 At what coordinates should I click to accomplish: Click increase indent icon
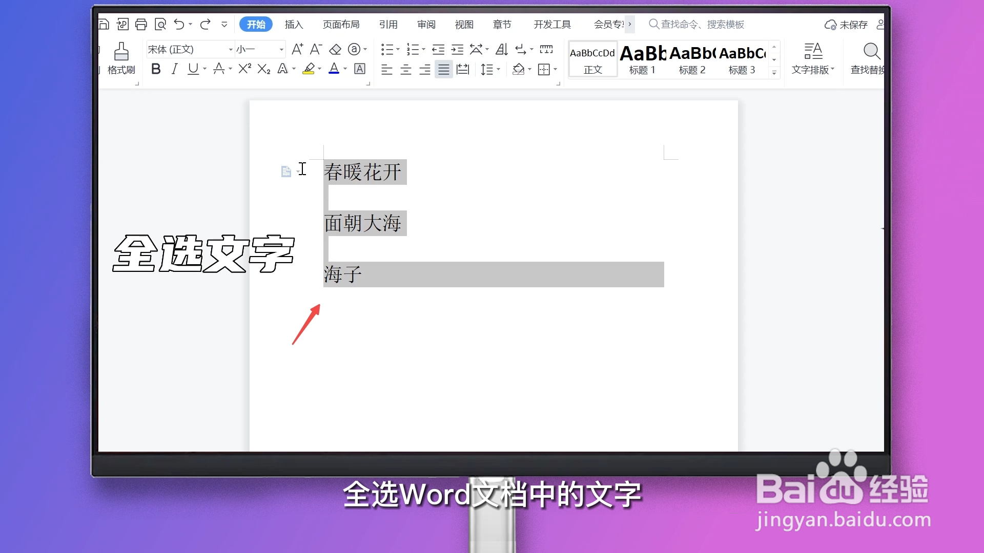[x=457, y=49]
